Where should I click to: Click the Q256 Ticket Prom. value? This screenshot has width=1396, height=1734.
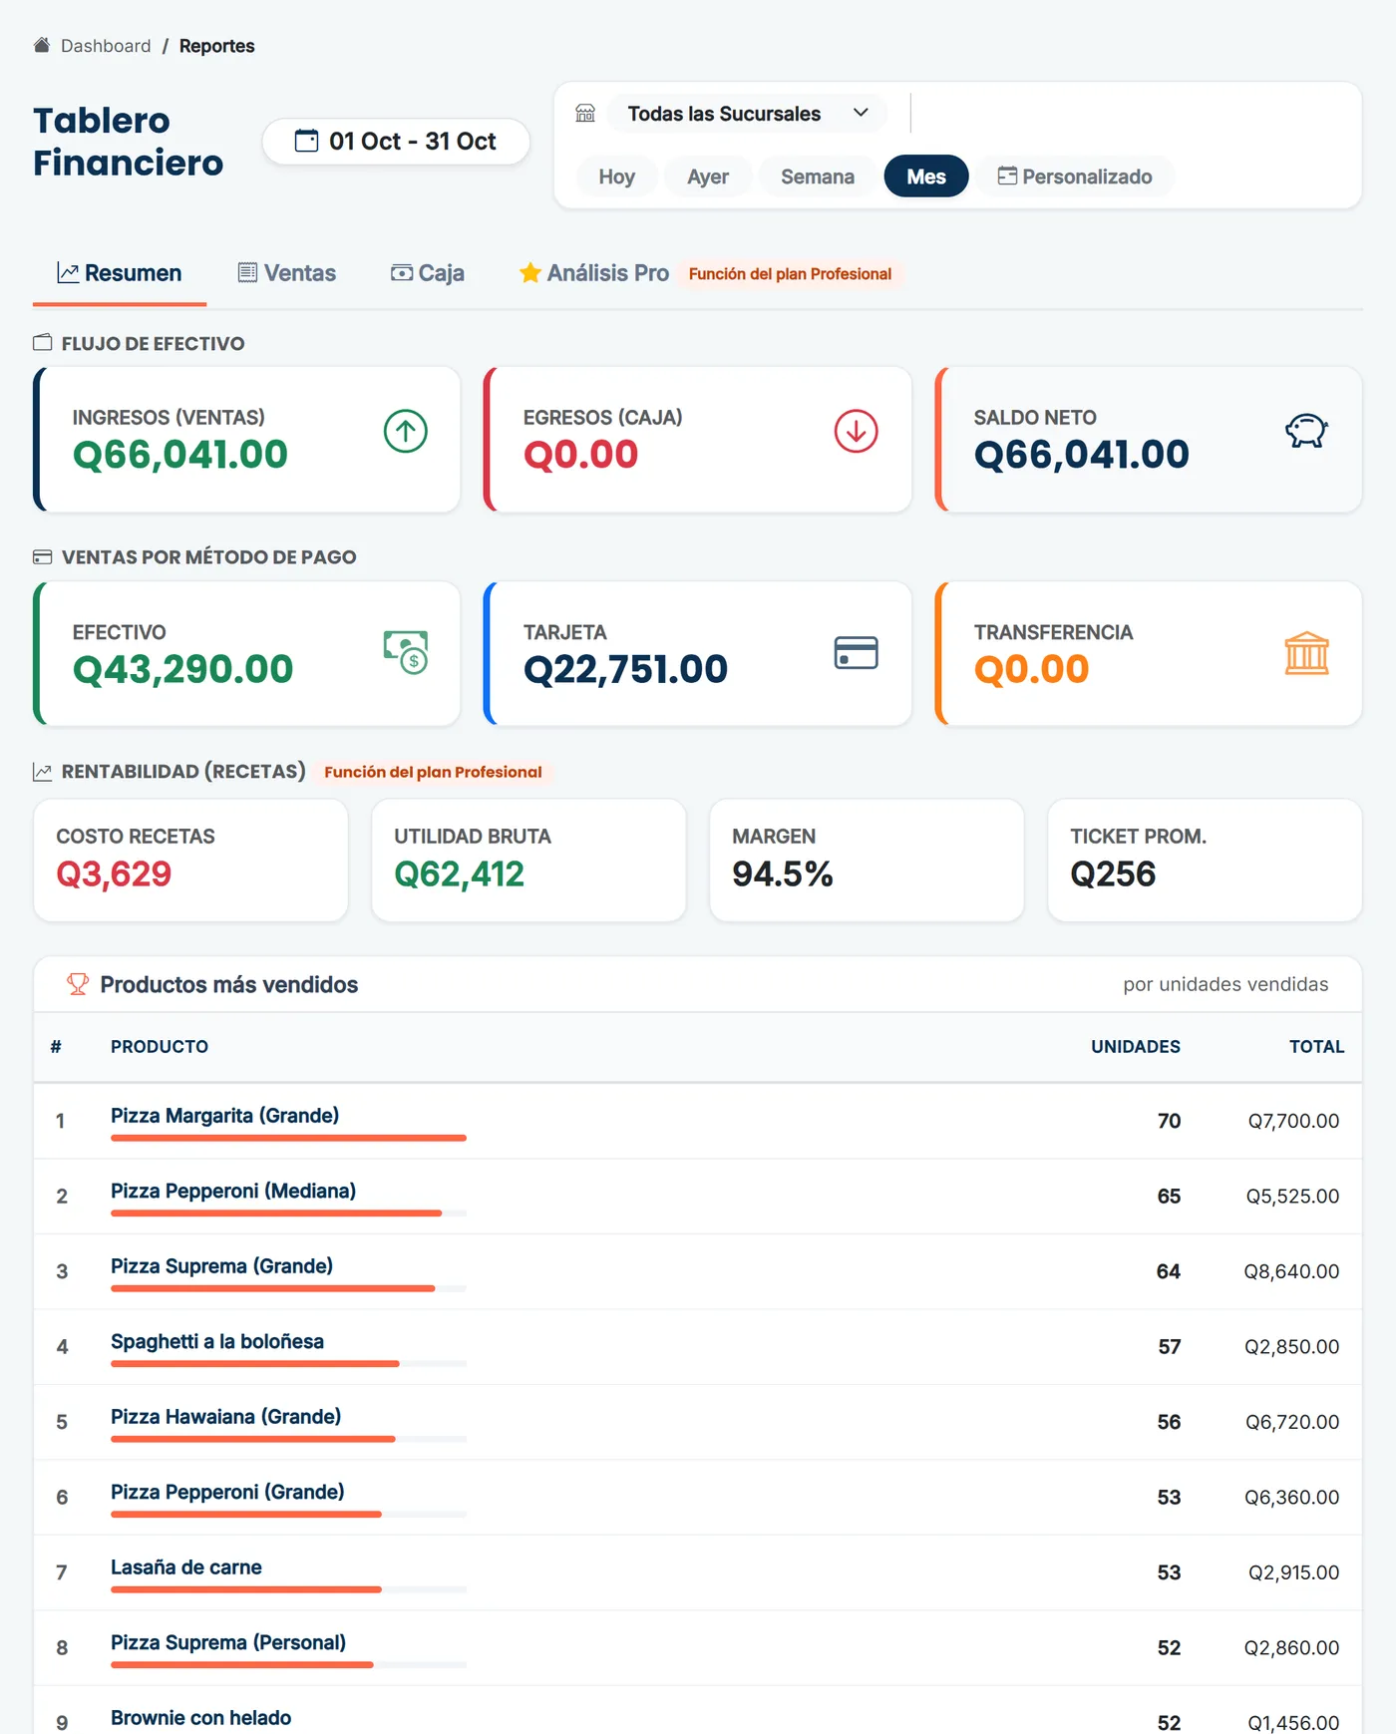tap(1113, 873)
